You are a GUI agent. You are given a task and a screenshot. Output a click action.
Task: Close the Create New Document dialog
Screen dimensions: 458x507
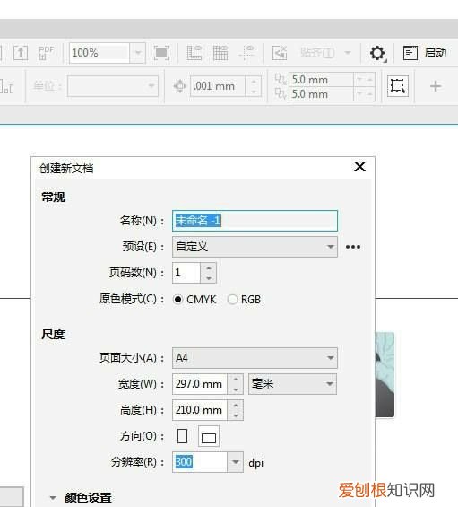359,167
